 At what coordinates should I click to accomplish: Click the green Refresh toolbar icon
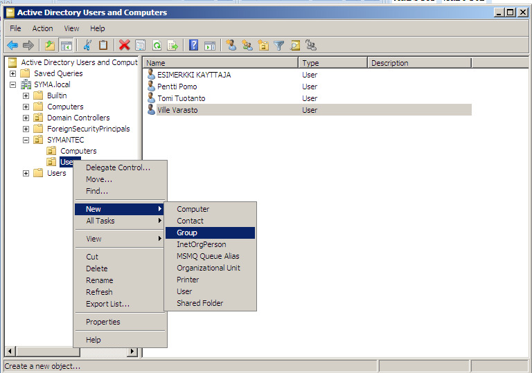click(157, 45)
